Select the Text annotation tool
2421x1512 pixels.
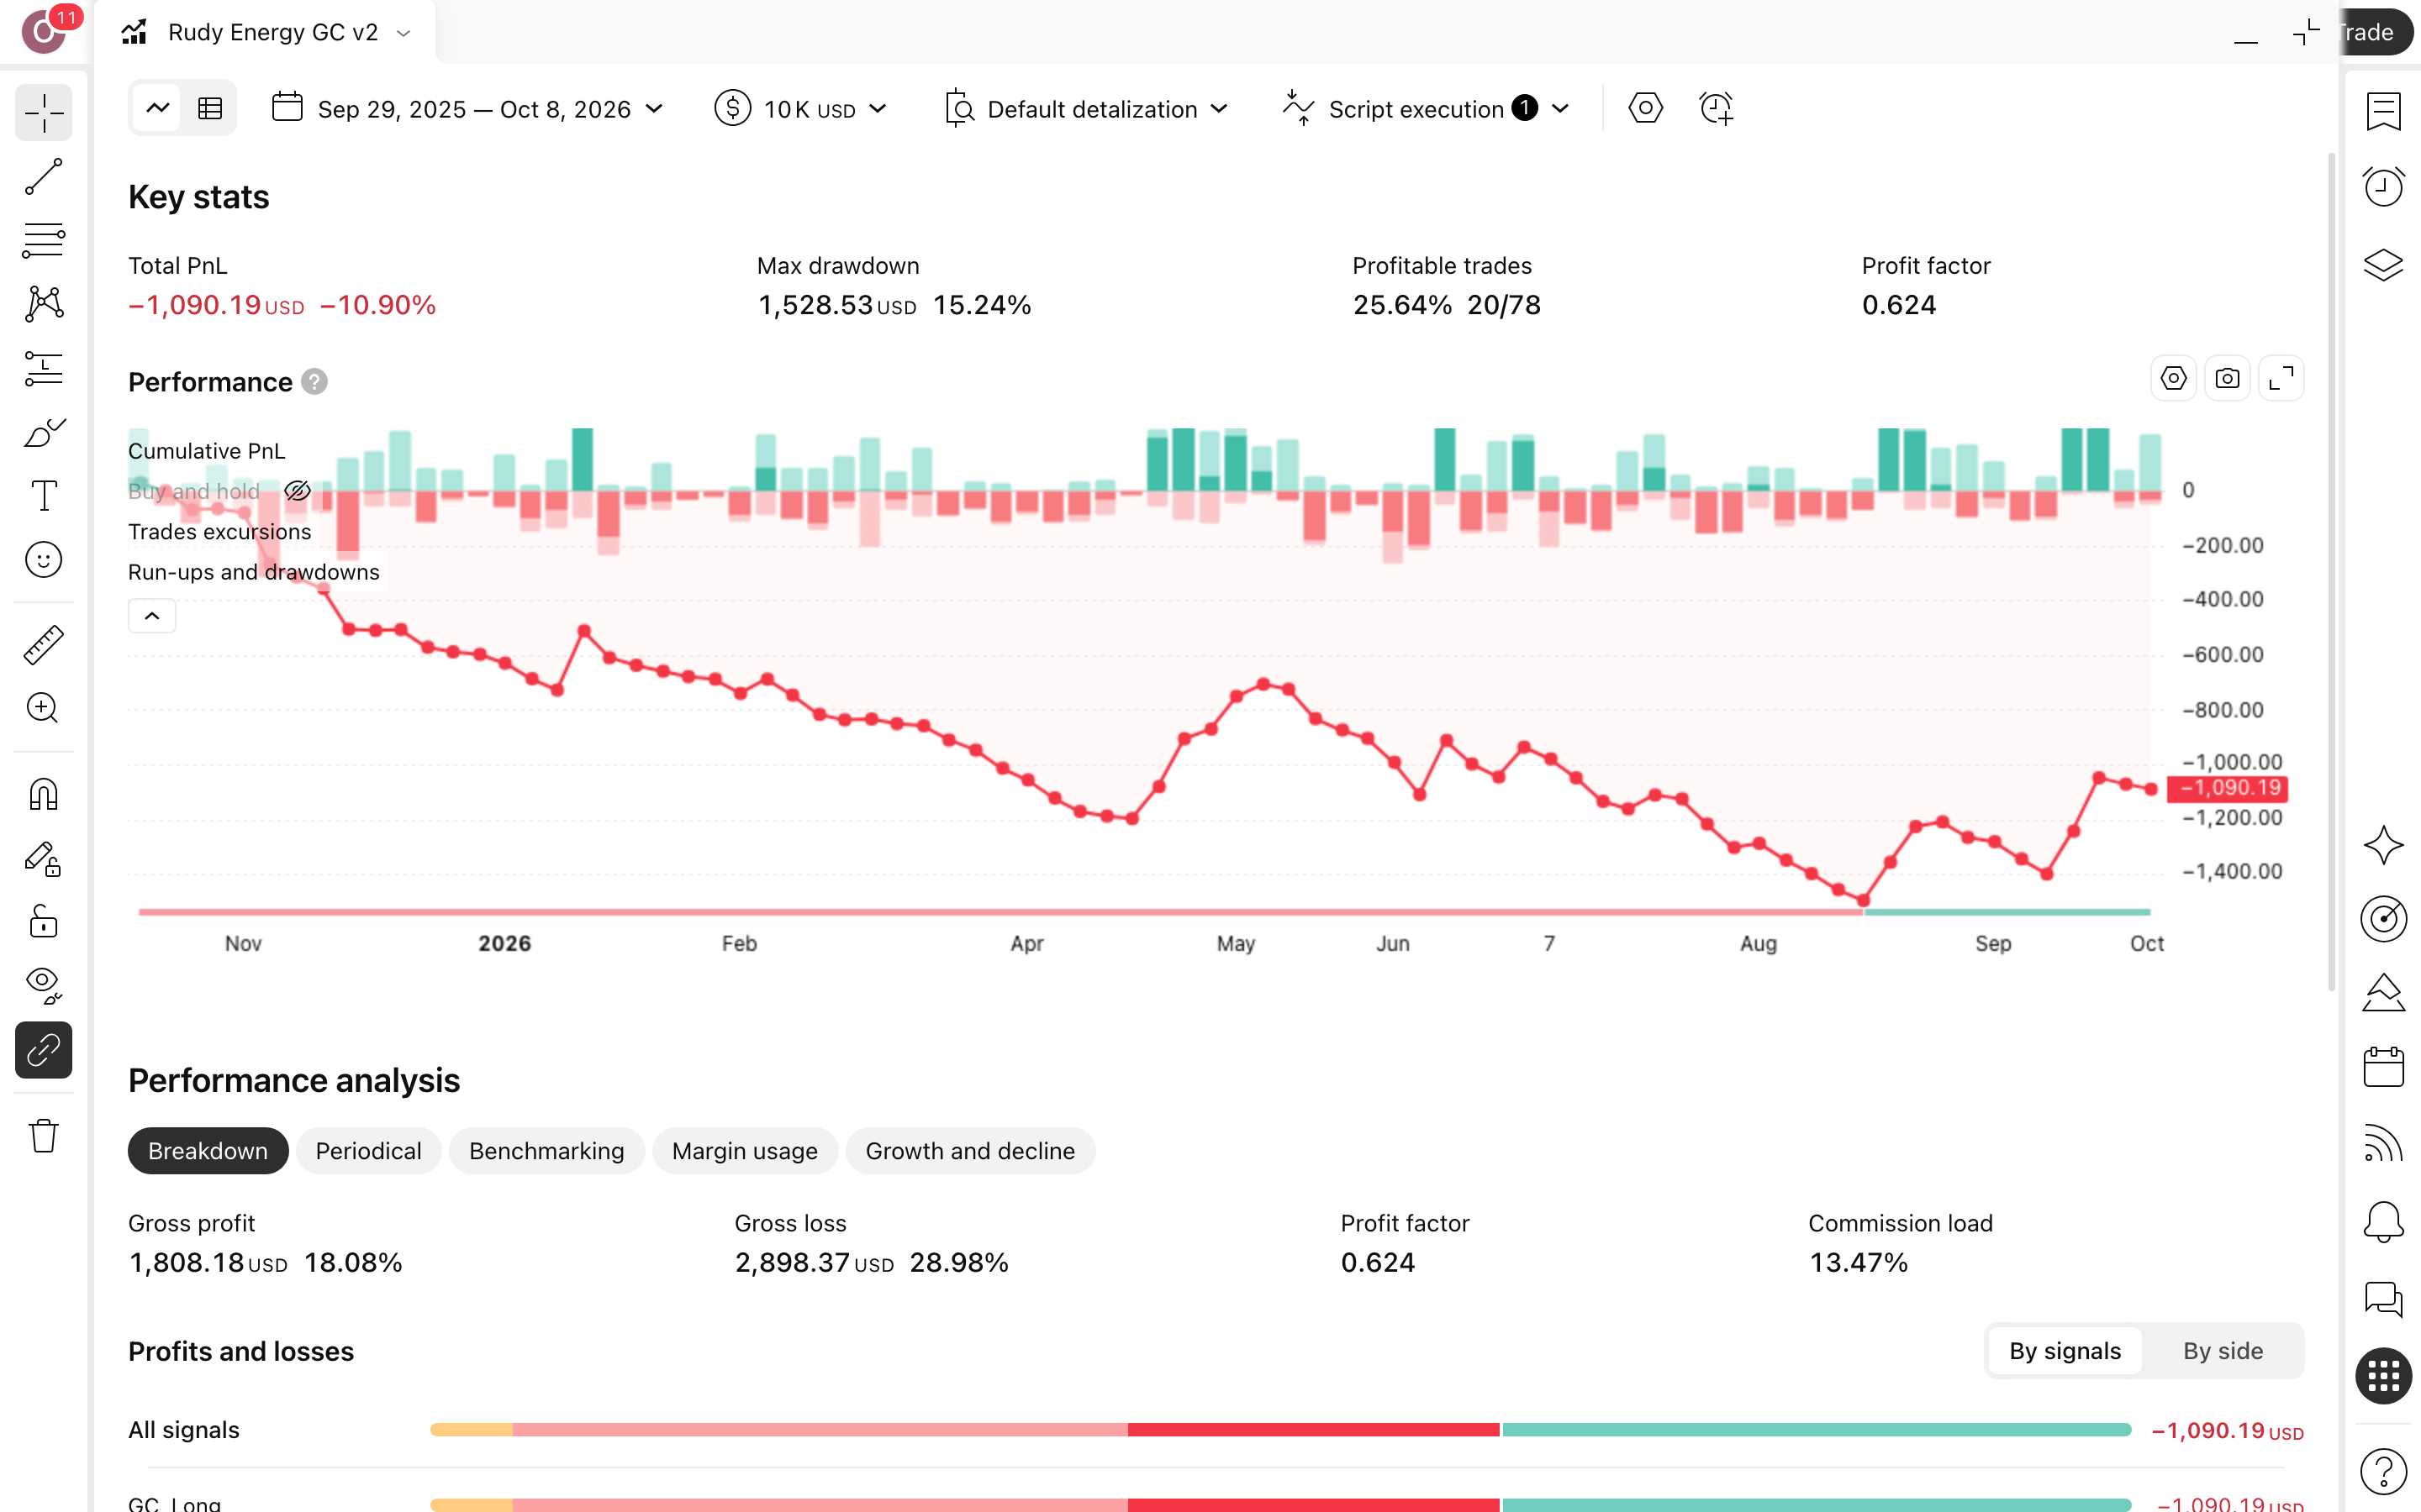43,495
